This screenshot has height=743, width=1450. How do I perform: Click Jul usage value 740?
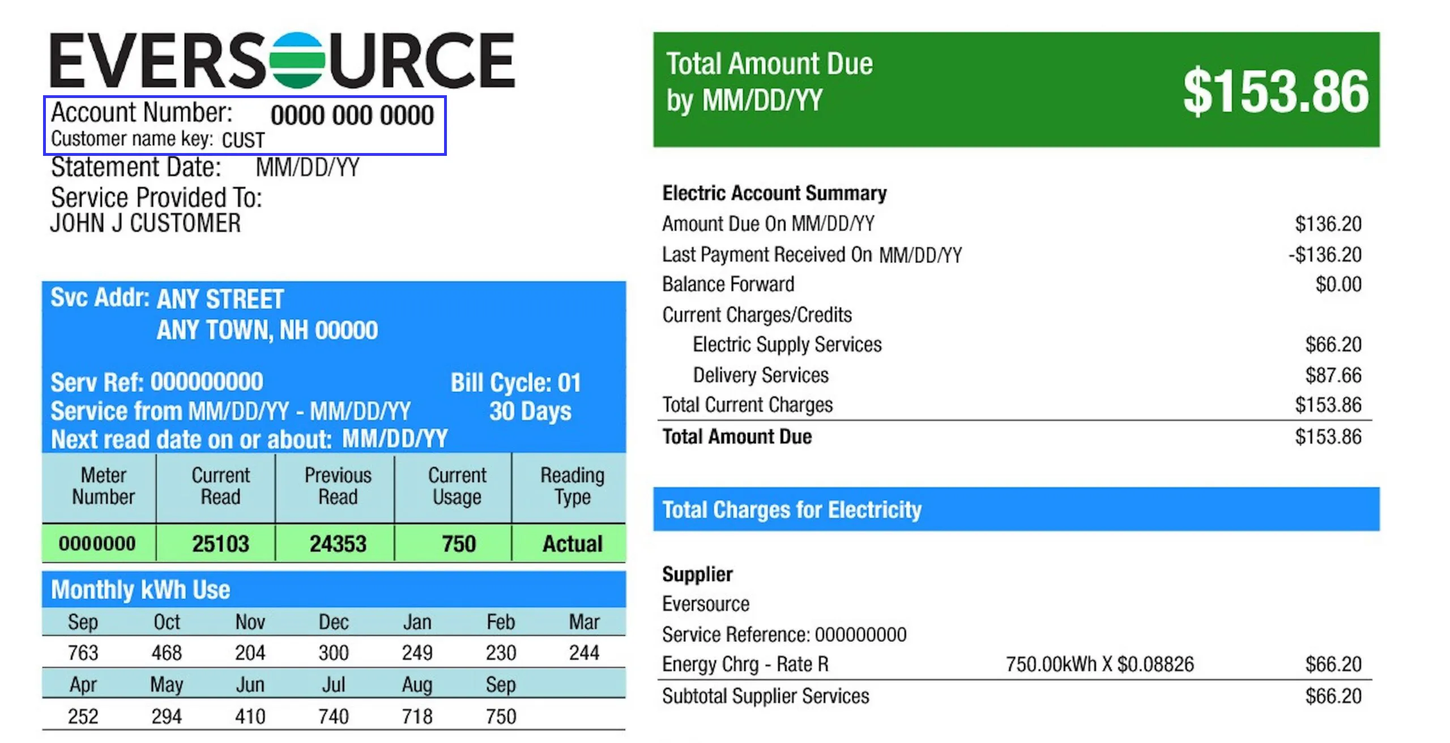pyautogui.click(x=334, y=717)
